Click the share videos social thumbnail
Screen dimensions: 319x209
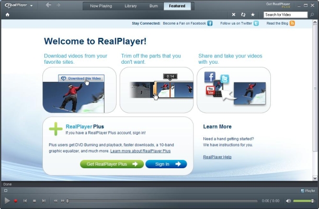tap(234, 90)
